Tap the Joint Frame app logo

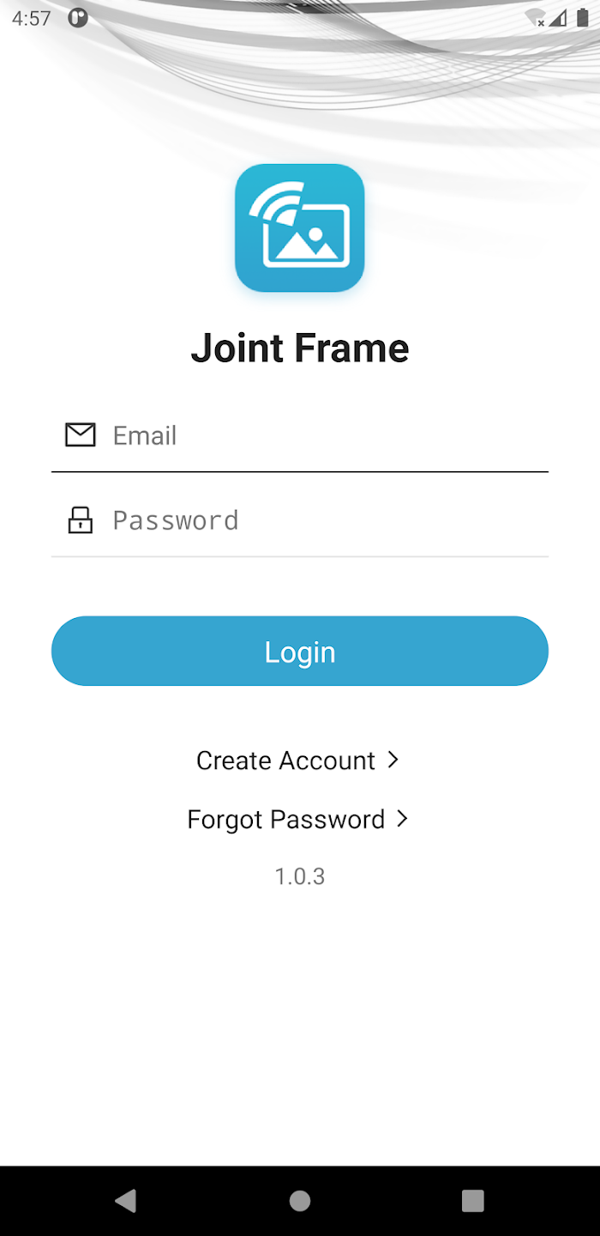tap(300, 228)
